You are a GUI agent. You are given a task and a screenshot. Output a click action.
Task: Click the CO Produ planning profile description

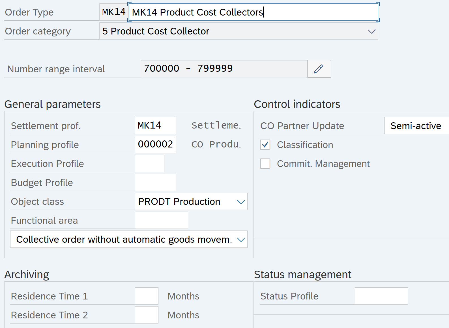[x=216, y=144]
